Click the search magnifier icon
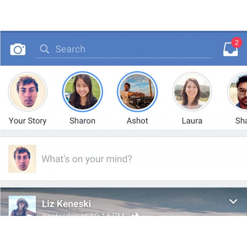Screen dimensions: 247x247 (44, 49)
